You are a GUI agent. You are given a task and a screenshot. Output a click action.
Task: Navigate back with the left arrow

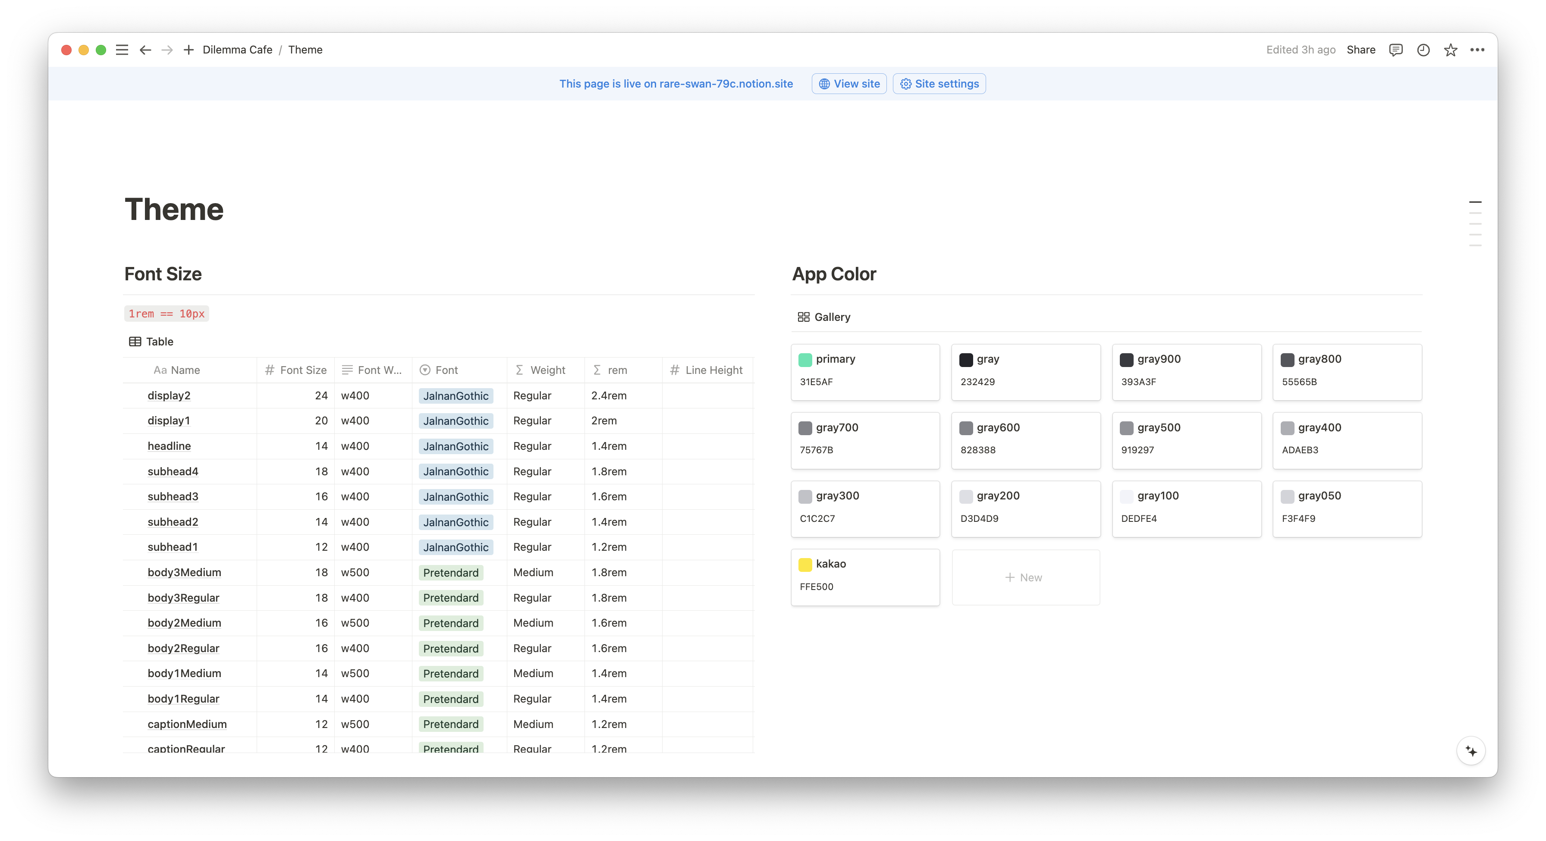pyautogui.click(x=145, y=50)
